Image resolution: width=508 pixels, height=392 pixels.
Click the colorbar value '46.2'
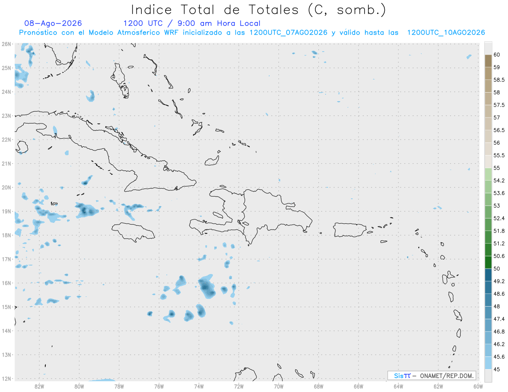pyautogui.click(x=499, y=344)
